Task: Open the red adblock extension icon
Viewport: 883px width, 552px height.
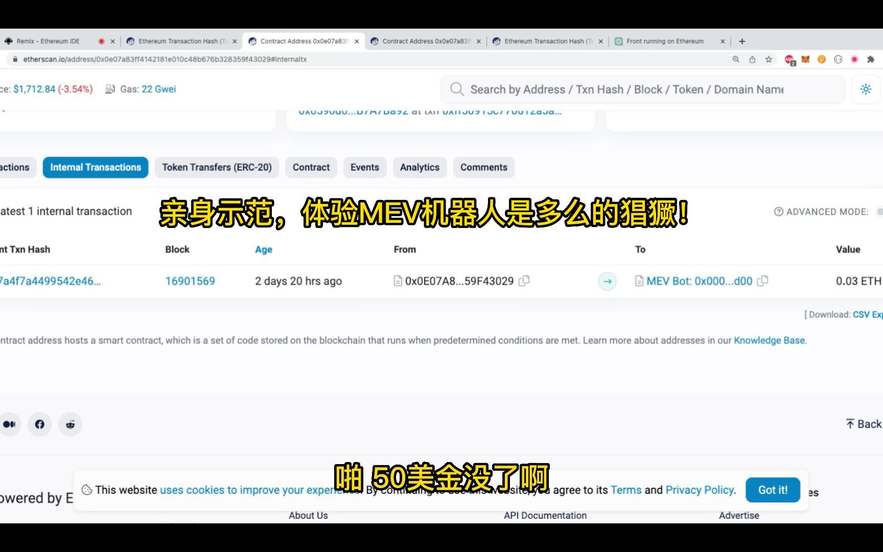Action: pos(789,60)
